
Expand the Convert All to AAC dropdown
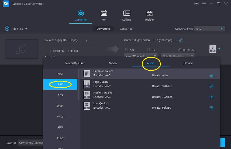pyautogui.click(x=221, y=29)
